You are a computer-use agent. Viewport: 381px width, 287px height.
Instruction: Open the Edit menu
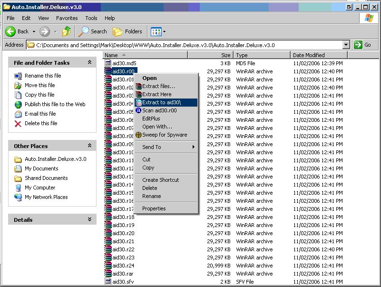[26, 18]
